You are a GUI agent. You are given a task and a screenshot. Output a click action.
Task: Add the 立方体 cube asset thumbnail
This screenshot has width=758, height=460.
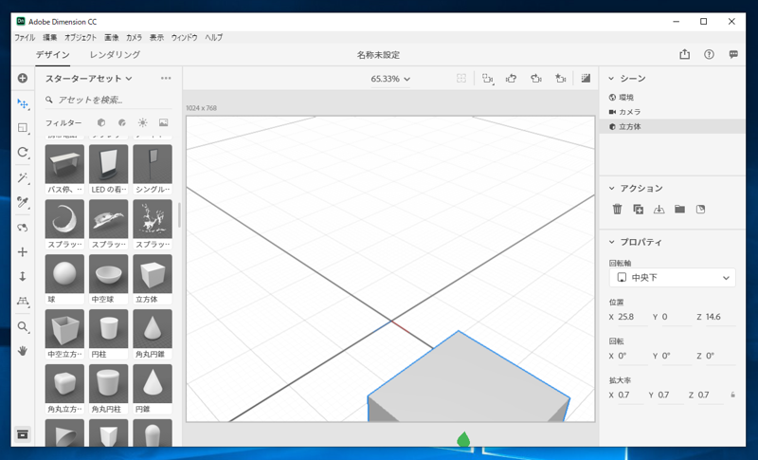[153, 274]
